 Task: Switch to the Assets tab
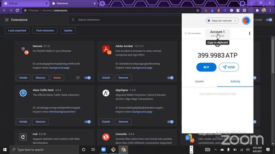[x=199, y=81]
